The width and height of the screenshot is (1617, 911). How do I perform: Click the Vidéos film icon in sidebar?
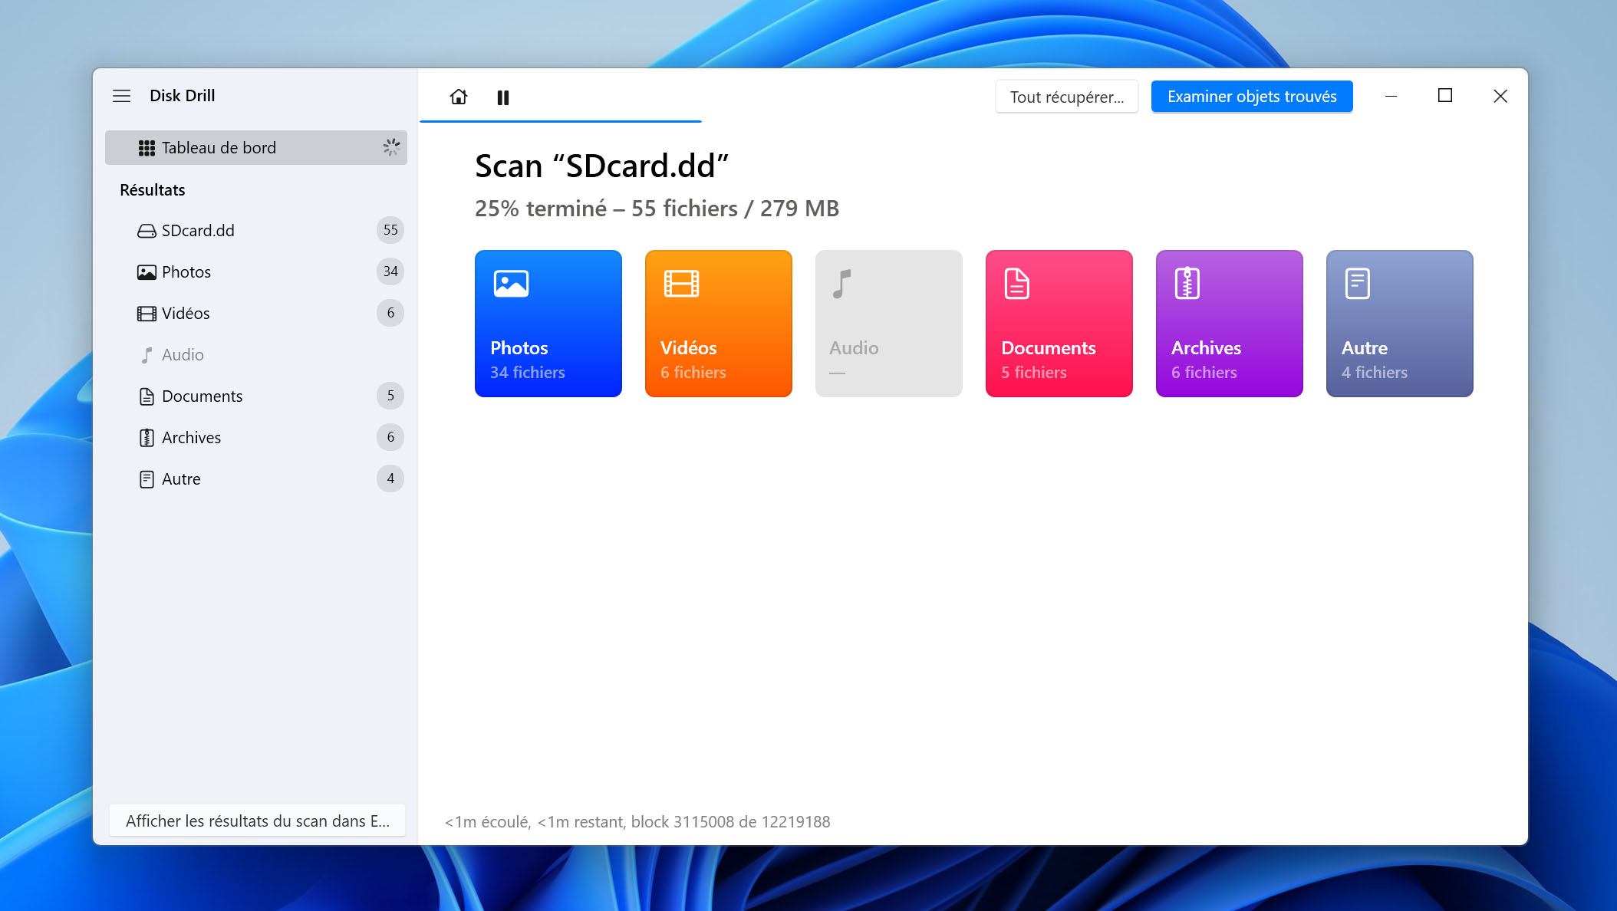(147, 314)
